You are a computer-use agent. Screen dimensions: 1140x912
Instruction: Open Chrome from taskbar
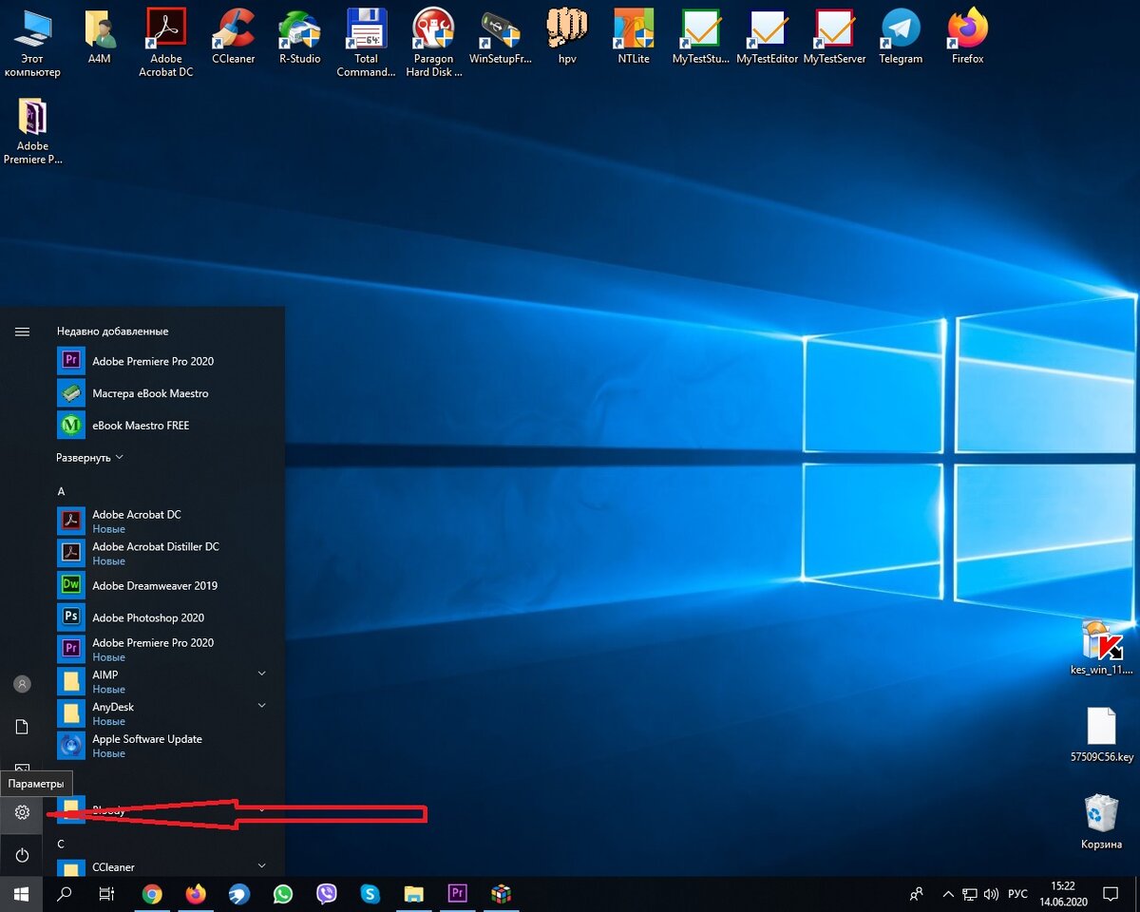point(152,894)
